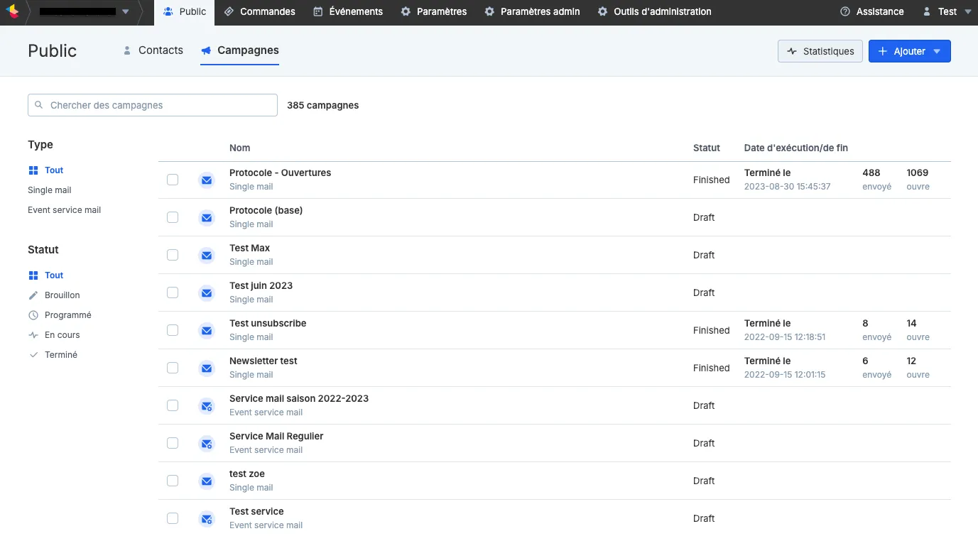Toggle the checkbox for Test juin 2023
The height and width of the screenshot is (536, 978).
pyautogui.click(x=173, y=292)
